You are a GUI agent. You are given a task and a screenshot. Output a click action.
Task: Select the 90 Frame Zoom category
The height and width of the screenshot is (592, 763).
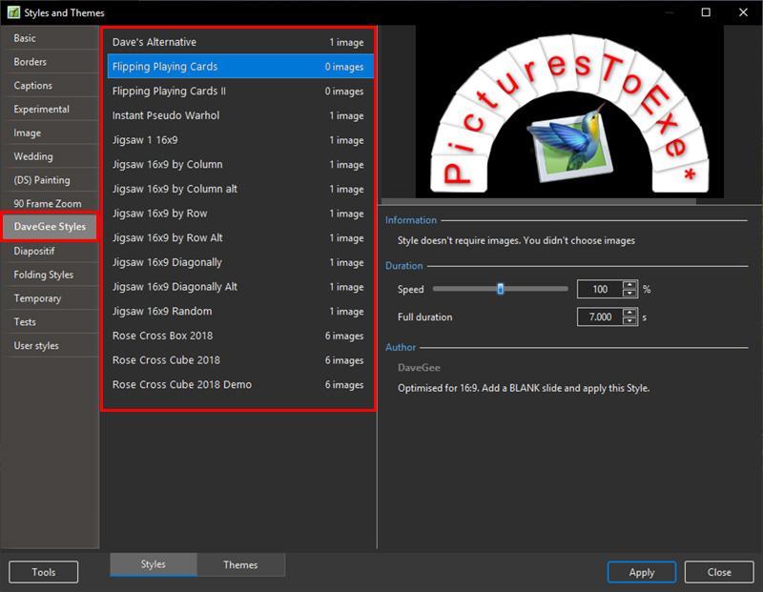tap(51, 203)
